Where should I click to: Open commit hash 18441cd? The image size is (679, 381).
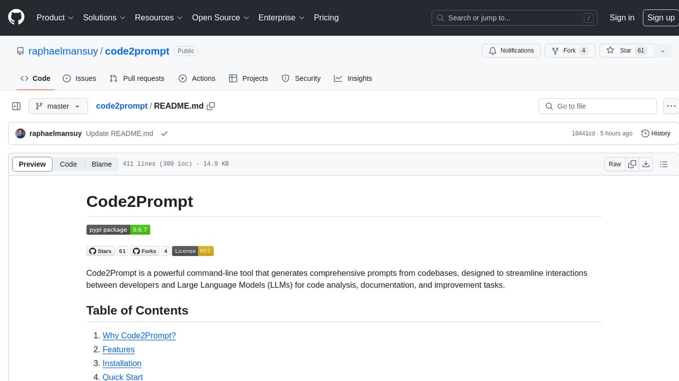coord(583,134)
